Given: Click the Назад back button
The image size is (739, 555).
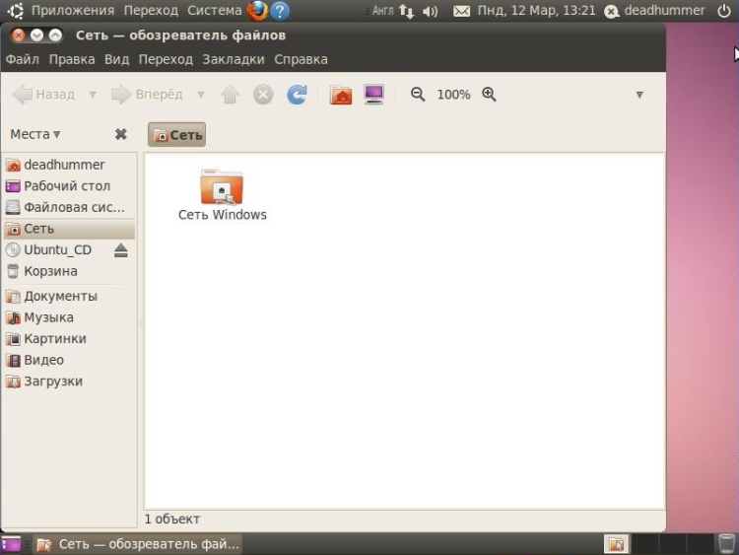Looking at the screenshot, I should coord(44,95).
